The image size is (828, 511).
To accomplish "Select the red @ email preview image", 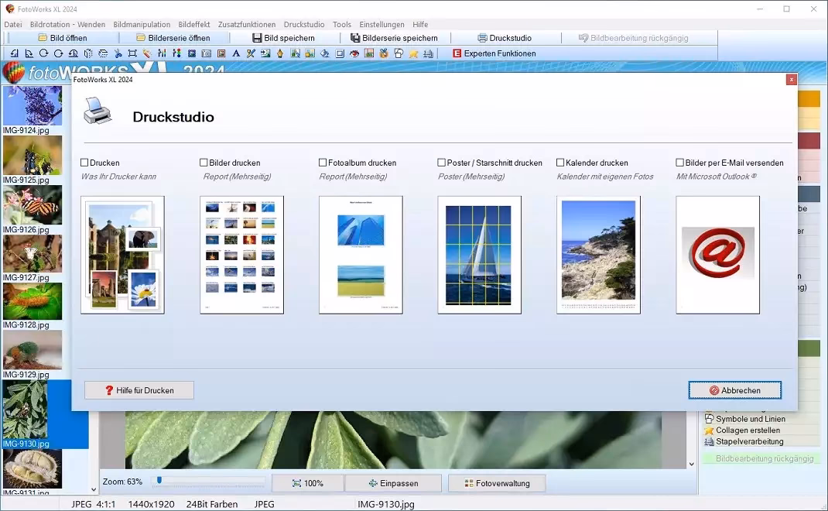I will (x=717, y=255).
